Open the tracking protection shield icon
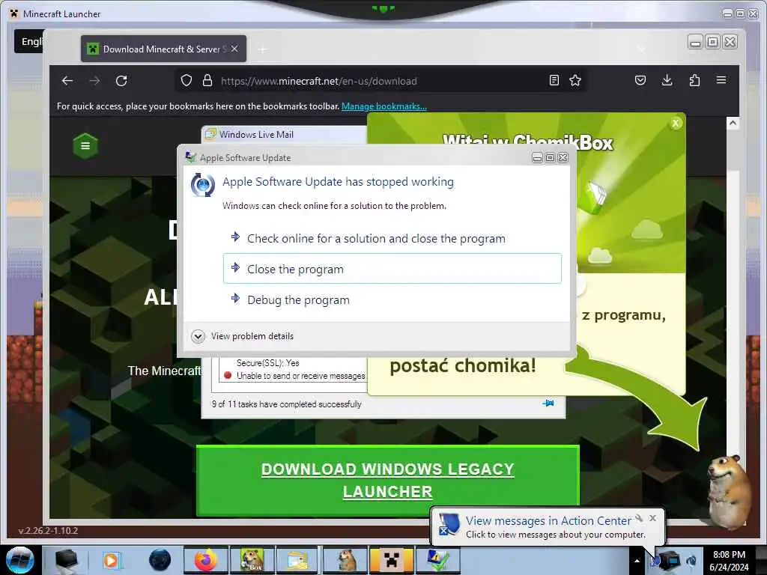This screenshot has width=767, height=575. pyautogui.click(x=187, y=80)
